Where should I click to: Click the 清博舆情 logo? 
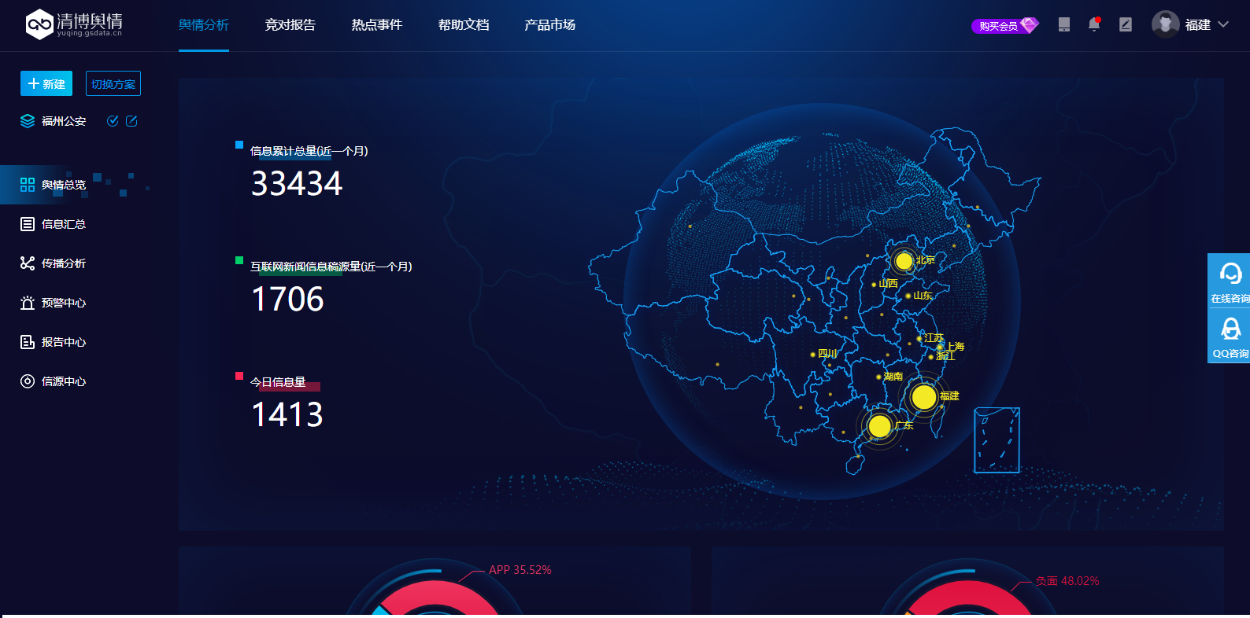74,24
